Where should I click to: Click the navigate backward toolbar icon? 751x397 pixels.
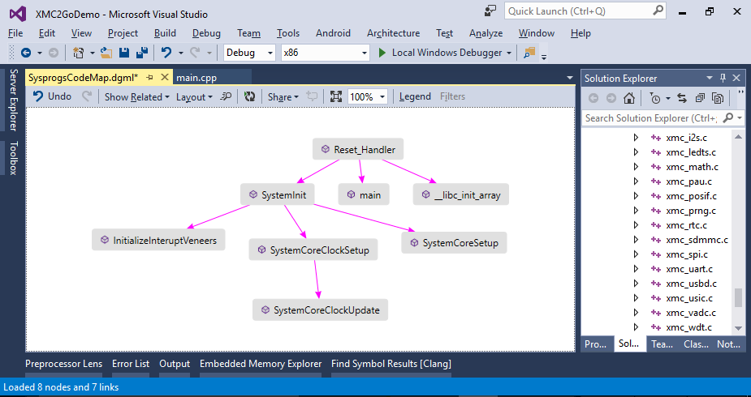(x=25, y=53)
